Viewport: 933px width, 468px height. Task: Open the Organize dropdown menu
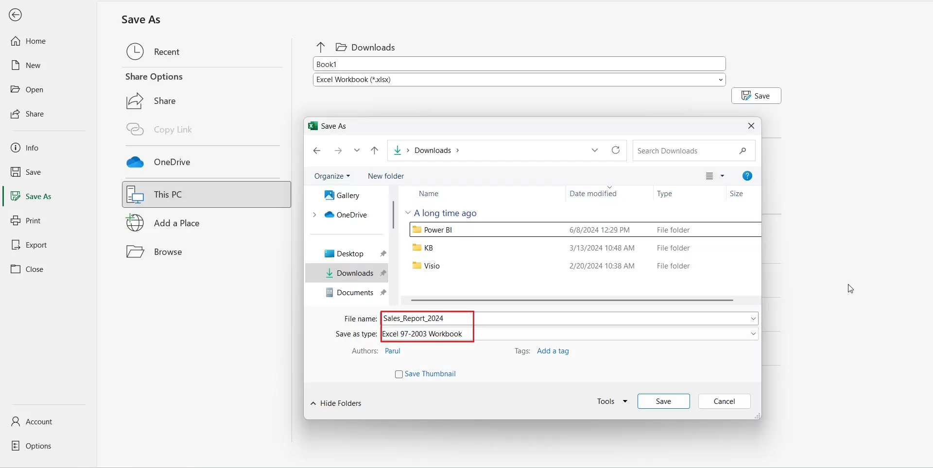tap(332, 176)
